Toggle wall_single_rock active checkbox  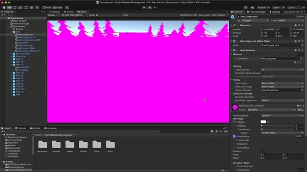pos(238,17)
